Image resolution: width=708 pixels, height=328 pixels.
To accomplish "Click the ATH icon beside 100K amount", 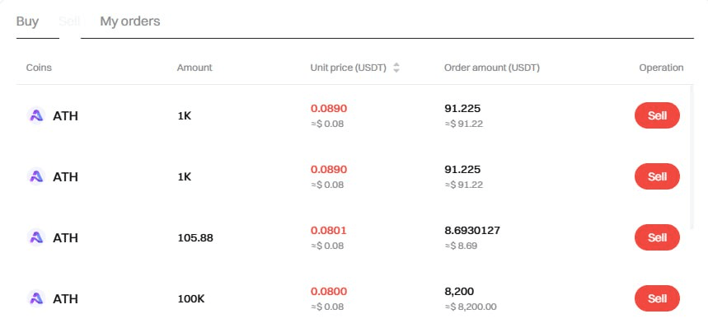I will [x=36, y=298].
